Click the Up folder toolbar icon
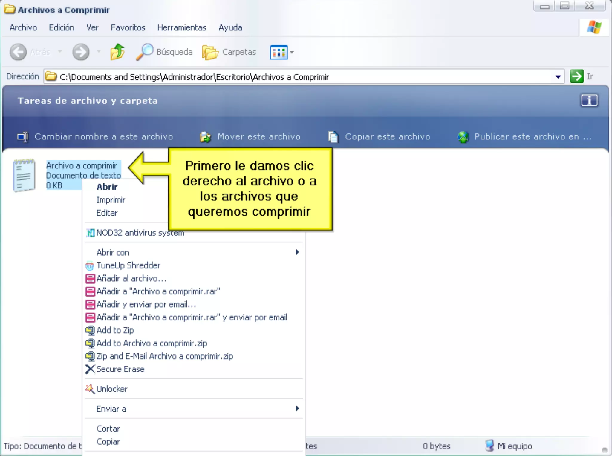Screen dimensions: 612x456 pos(117,52)
